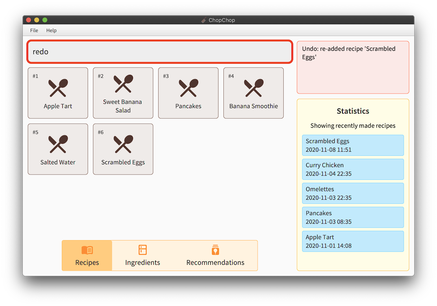
Task: Select the Pancakes recipe card name
Action: pyautogui.click(x=188, y=106)
